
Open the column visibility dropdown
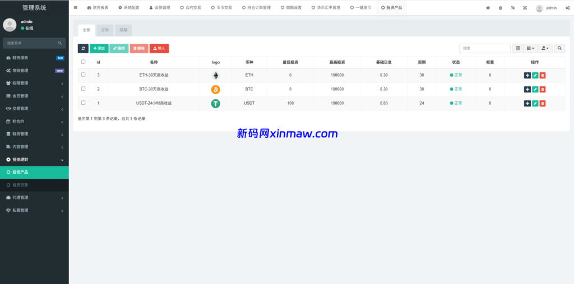click(530, 48)
